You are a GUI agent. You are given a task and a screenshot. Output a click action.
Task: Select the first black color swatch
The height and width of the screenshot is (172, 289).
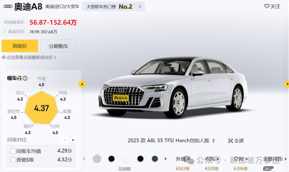click(111, 159)
